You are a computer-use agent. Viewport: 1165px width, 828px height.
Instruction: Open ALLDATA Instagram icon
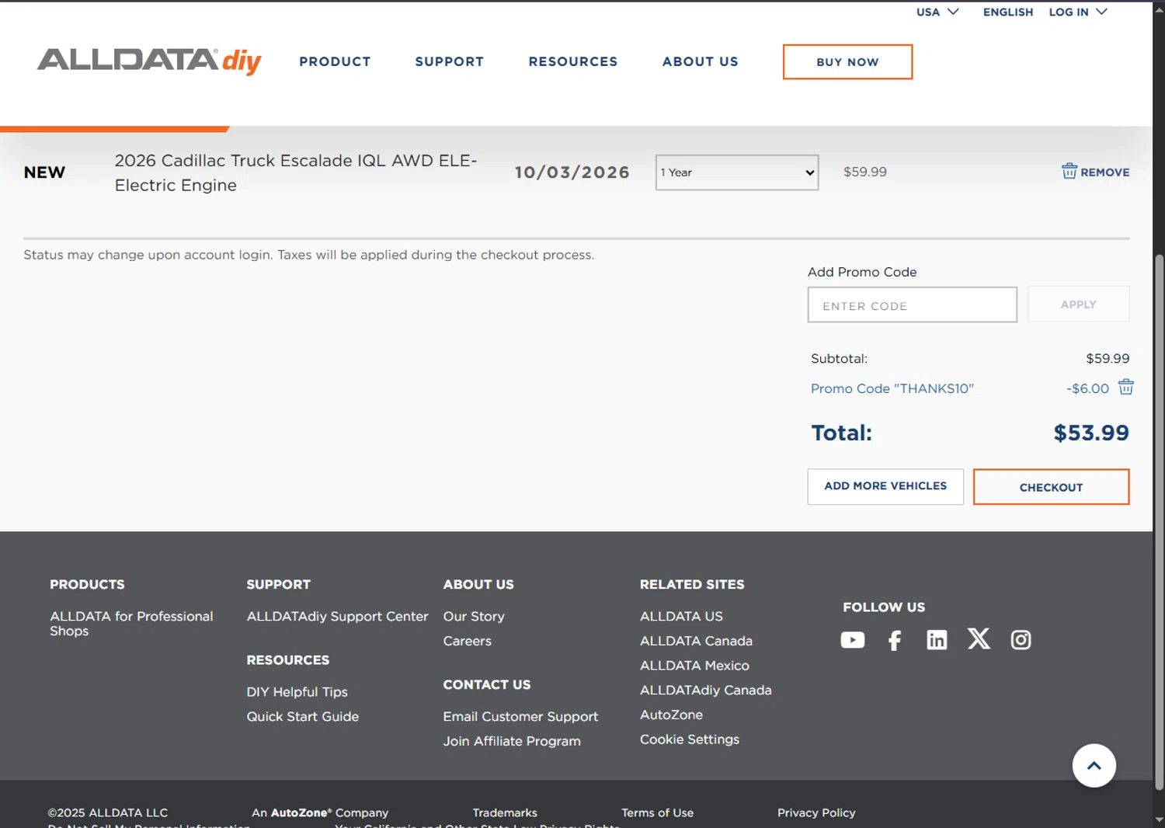[1021, 640]
